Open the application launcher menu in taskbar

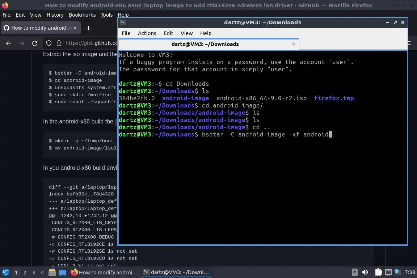(x=5, y=272)
